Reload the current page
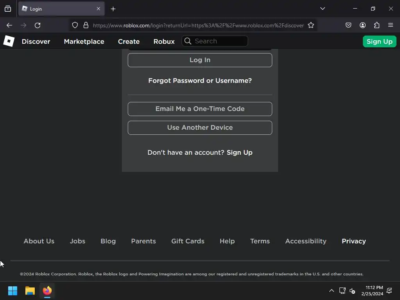This screenshot has height=300, width=400. point(37,25)
